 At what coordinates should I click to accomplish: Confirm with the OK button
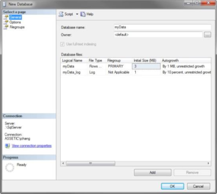pos(172,186)
